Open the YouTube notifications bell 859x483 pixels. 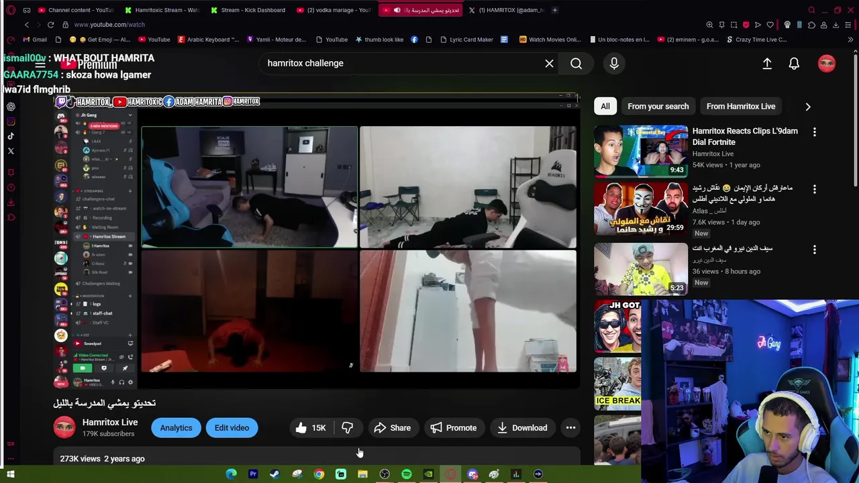click(794, 63)
